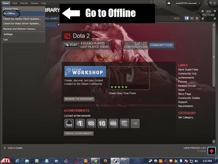This screenshot has height=164, width=218.
Task: Open Related Groups link
Action: [187, 86]
